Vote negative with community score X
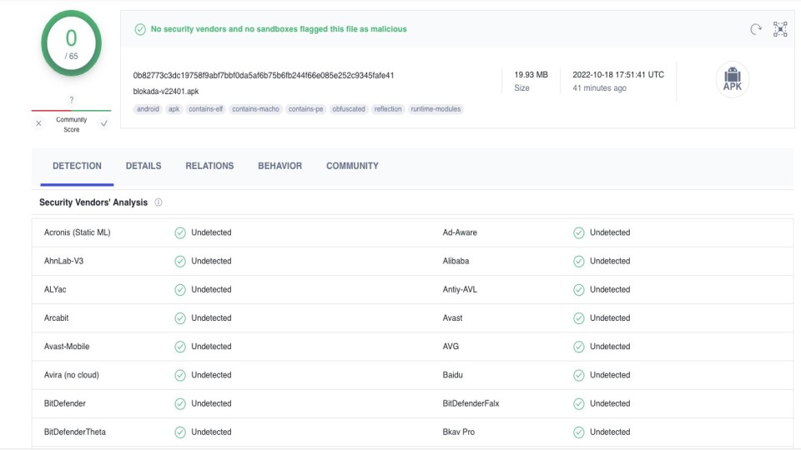 click(x=39, y=123)
